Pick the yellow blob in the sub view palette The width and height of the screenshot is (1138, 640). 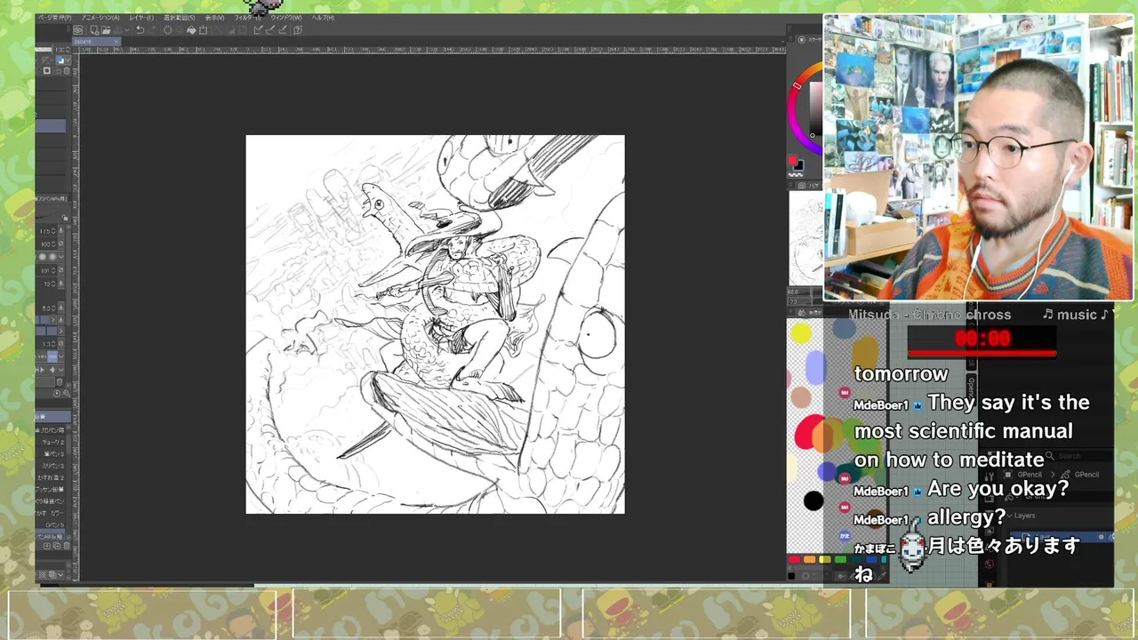(x=801, y=333)
